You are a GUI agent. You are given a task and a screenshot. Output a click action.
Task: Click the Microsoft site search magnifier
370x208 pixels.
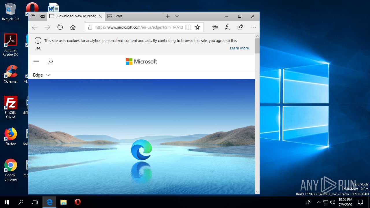point(50,62)
